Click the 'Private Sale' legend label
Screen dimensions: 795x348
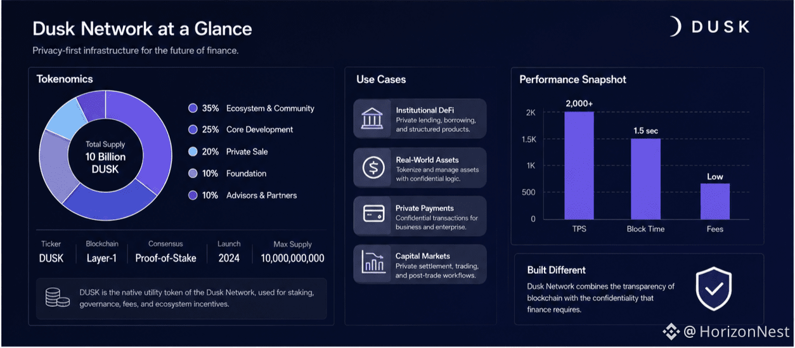pyautogui.click(x=247, y=152)
